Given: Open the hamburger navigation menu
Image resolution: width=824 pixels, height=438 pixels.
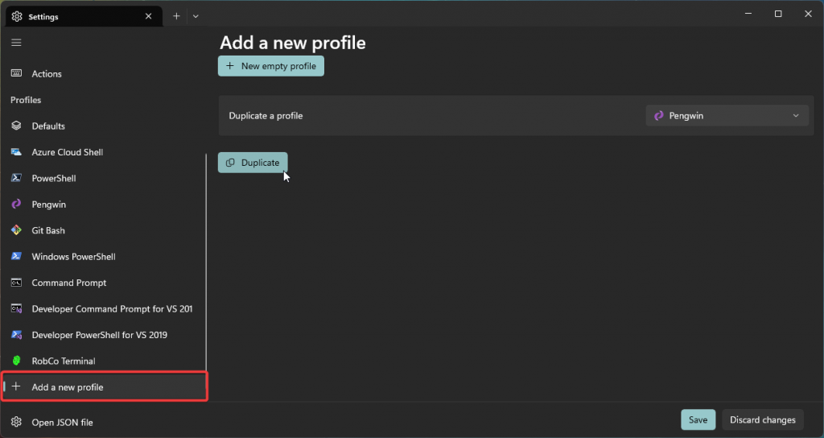Looking at the screenshot, I should click(x=16, y=43).
